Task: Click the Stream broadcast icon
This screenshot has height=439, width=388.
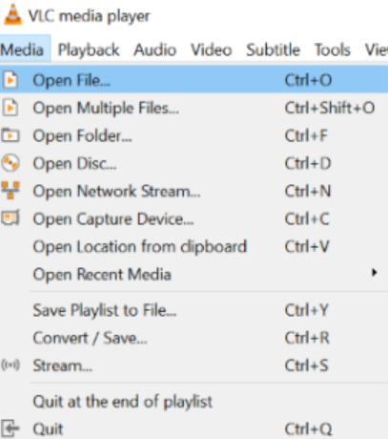Action: pos(10,366)
